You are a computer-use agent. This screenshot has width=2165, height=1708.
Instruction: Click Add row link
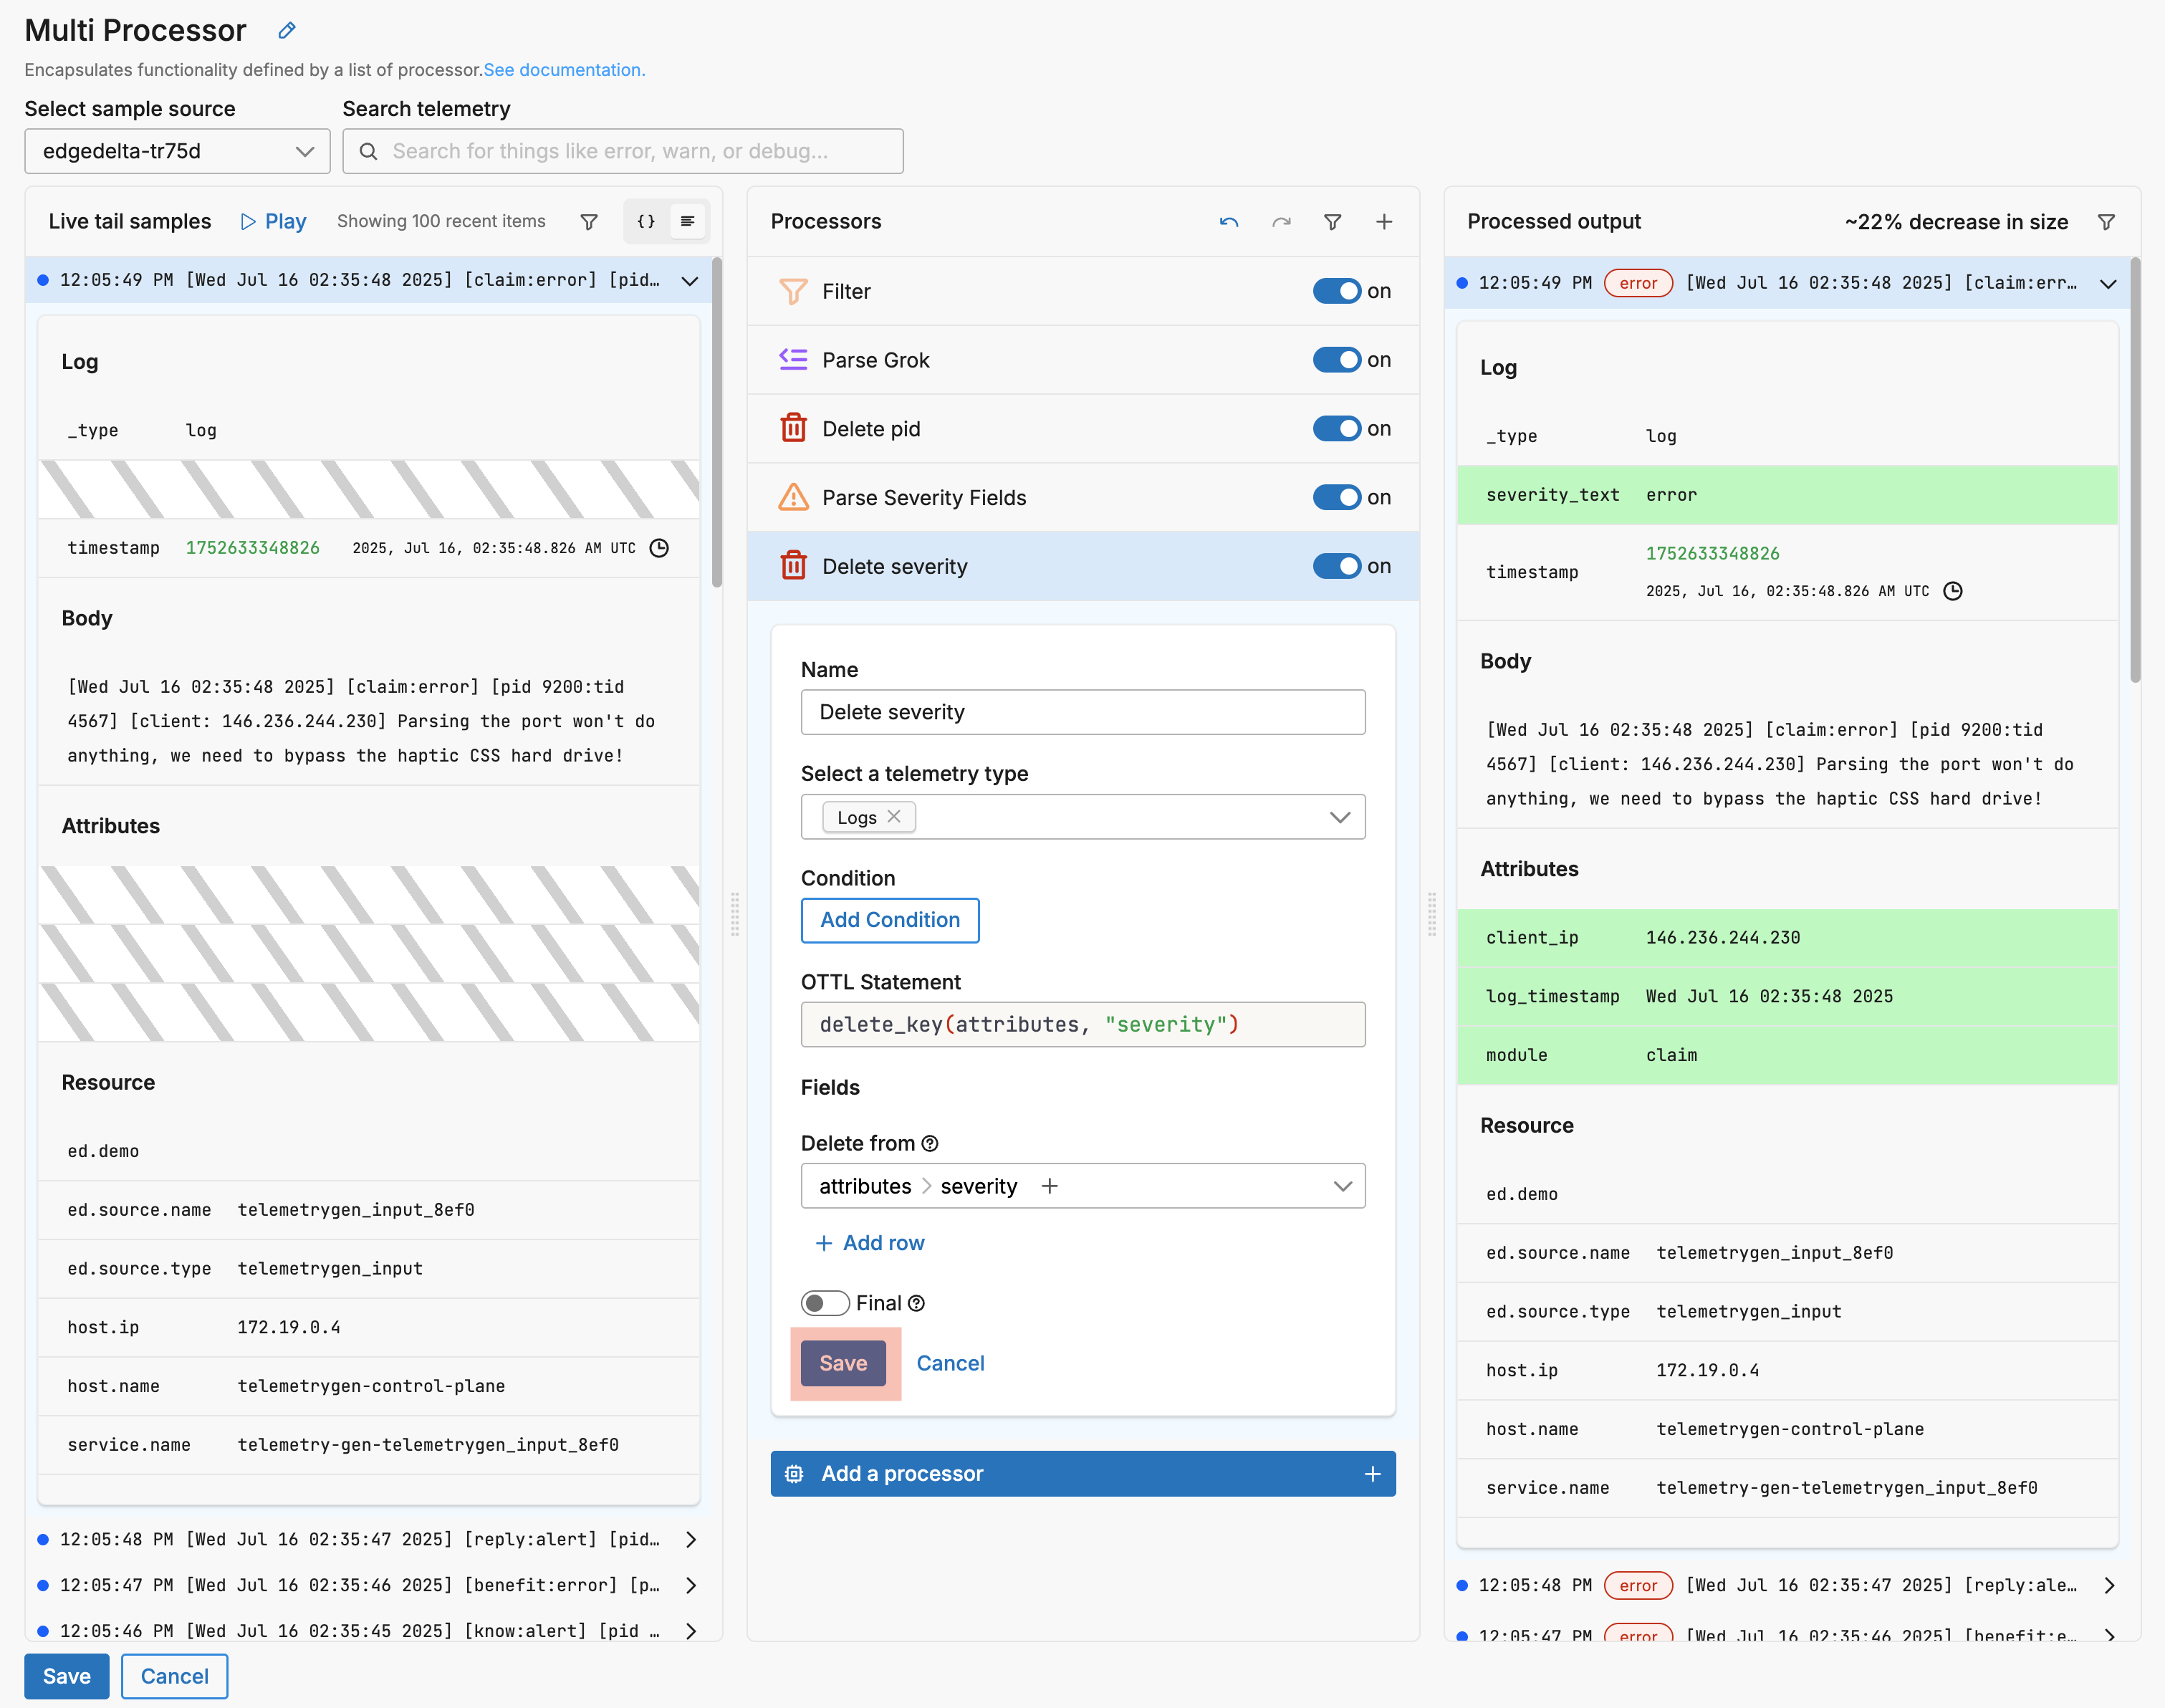[x=869, y=1243]
